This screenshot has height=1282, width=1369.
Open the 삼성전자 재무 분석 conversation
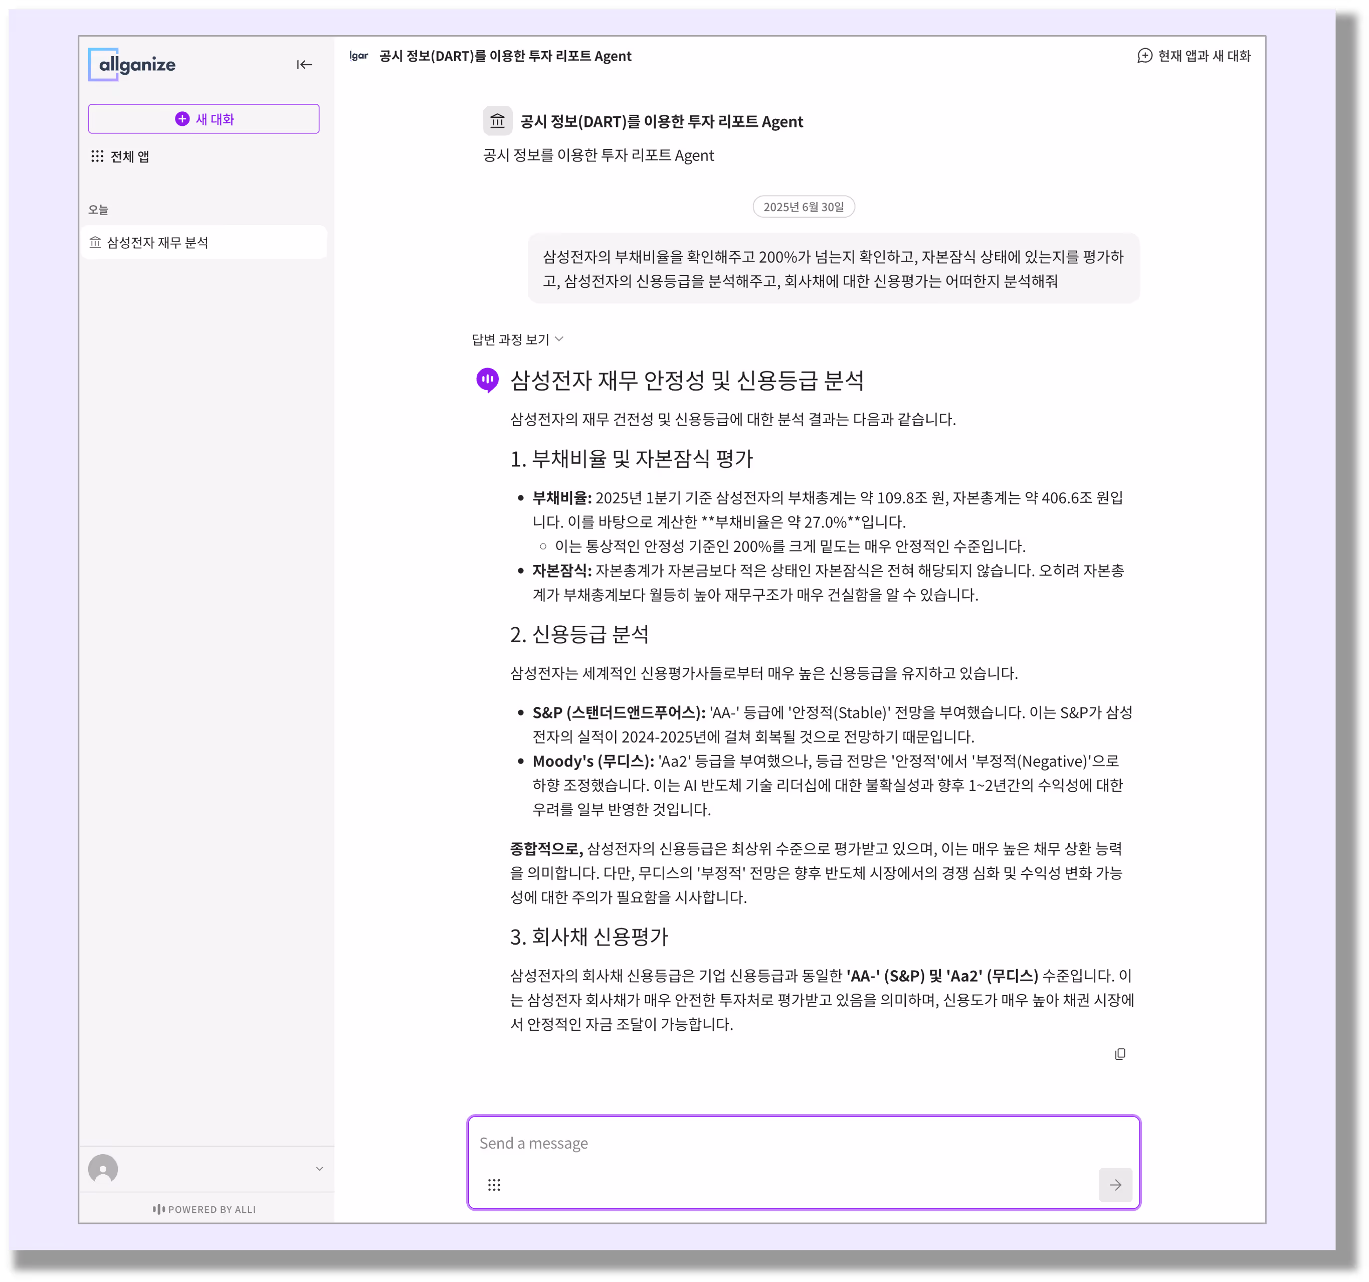coord(204,243)
